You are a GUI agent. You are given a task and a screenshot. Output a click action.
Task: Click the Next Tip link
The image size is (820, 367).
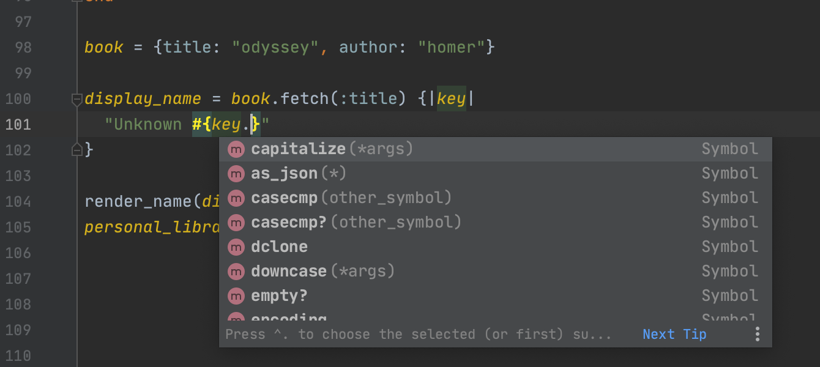coord(674,335)
